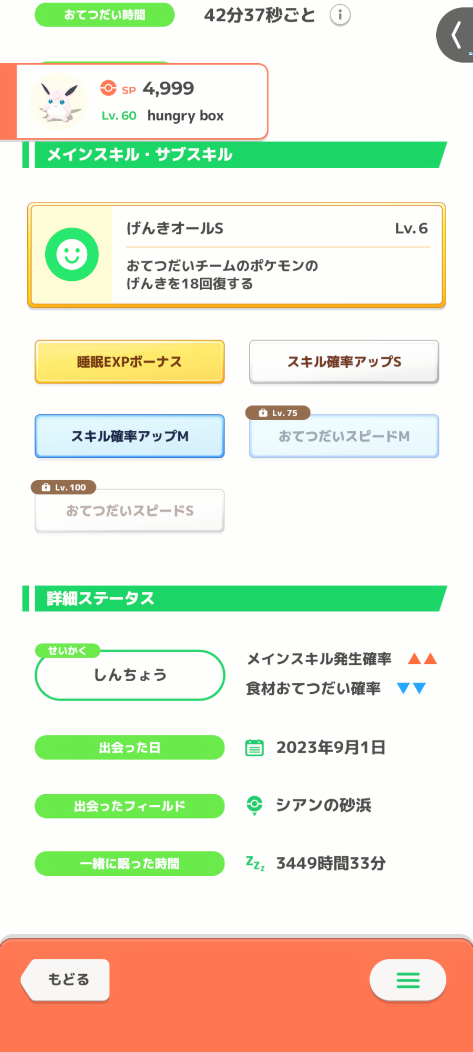
Task: Tap the Wigglytuff portrait thumbnail
Action: (x=58, y=102)
